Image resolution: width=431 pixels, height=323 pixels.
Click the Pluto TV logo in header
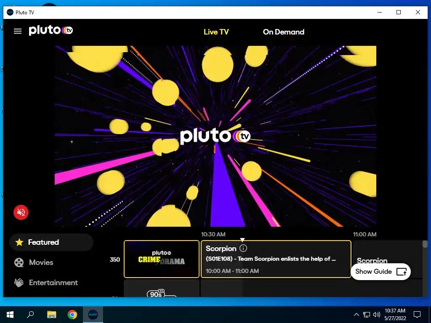[x=51, y=30]
